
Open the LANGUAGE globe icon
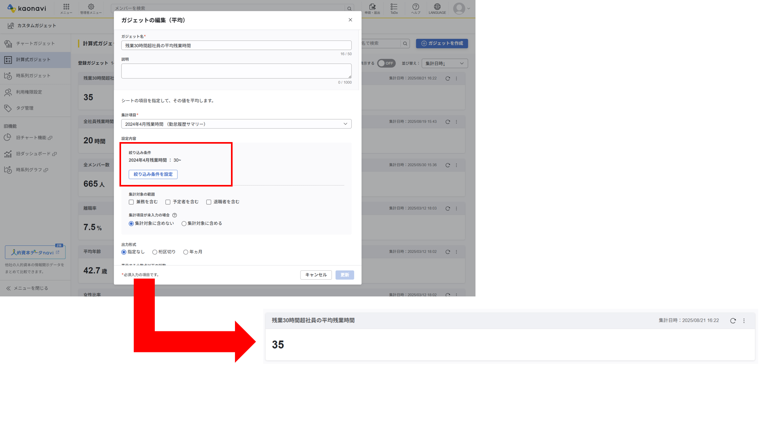[x=437, y=8]
